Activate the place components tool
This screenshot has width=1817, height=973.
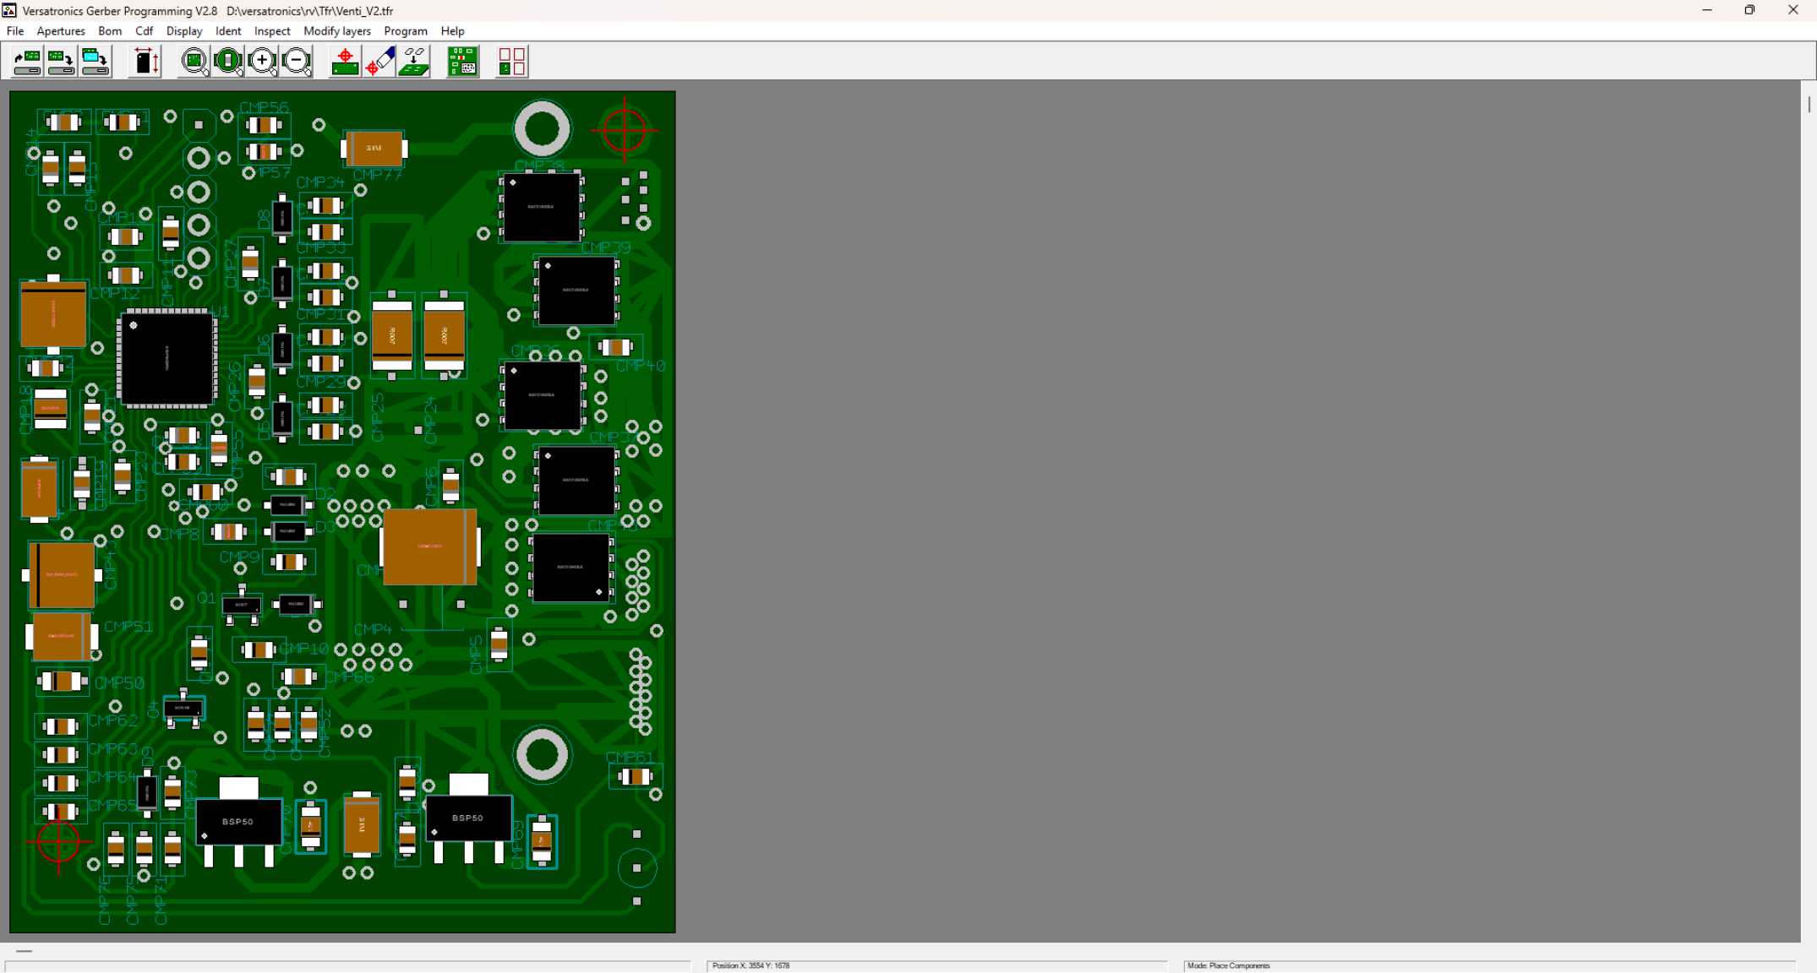414,62
